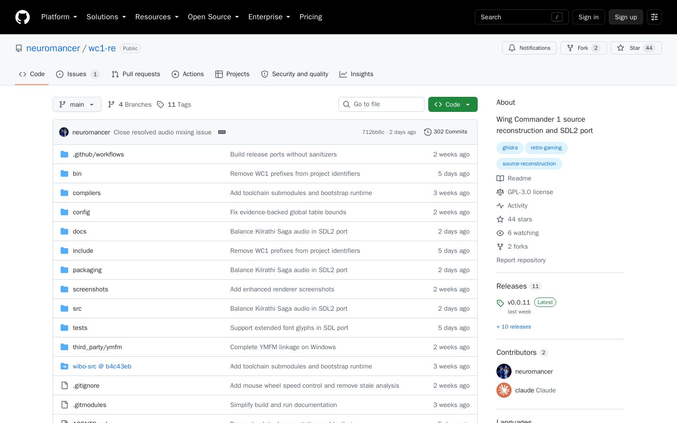Click the Notifications button
Viewport: 677px width, 423px height.
529,48
